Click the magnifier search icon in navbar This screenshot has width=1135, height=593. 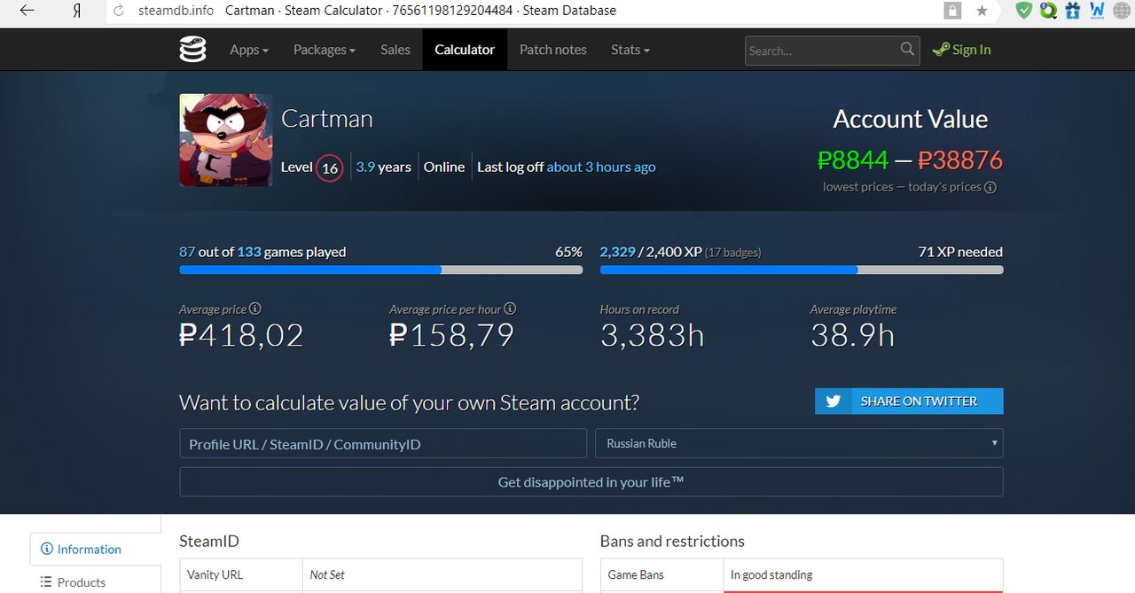pyautogui.click(x=907, y=50)
